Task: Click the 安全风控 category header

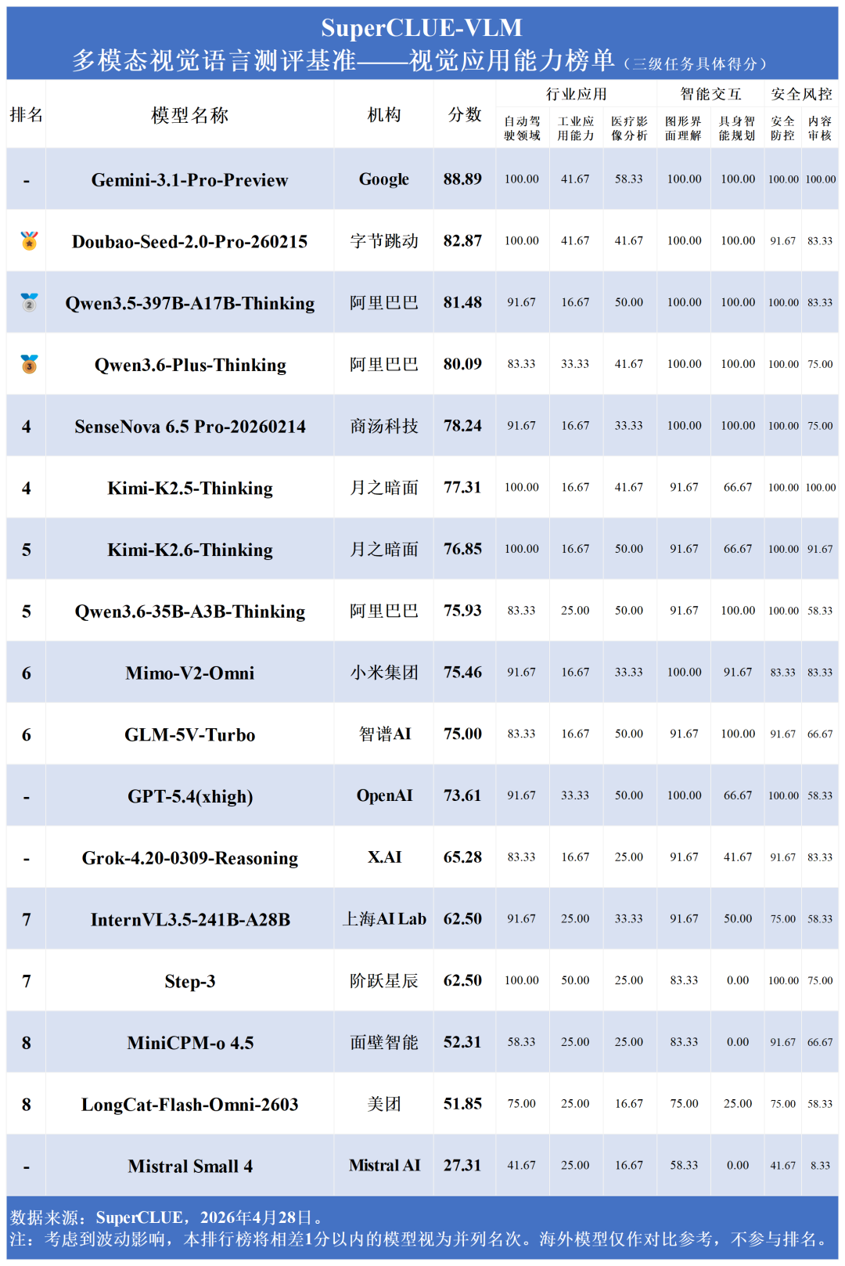Action: [x=801, y=94]
